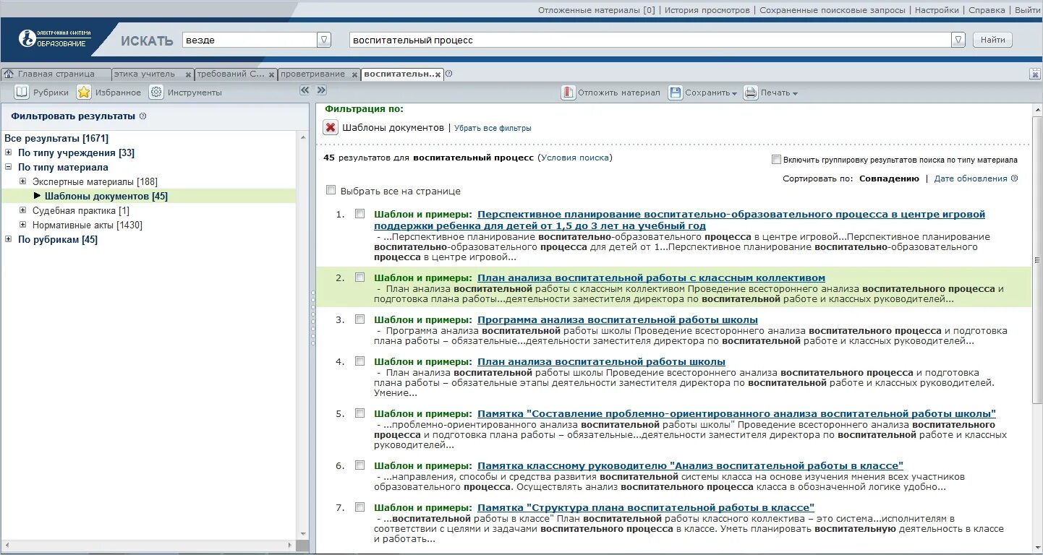Close all tabs button at far right
This screenshot has height=555, width=1043.
[1035, 74]
